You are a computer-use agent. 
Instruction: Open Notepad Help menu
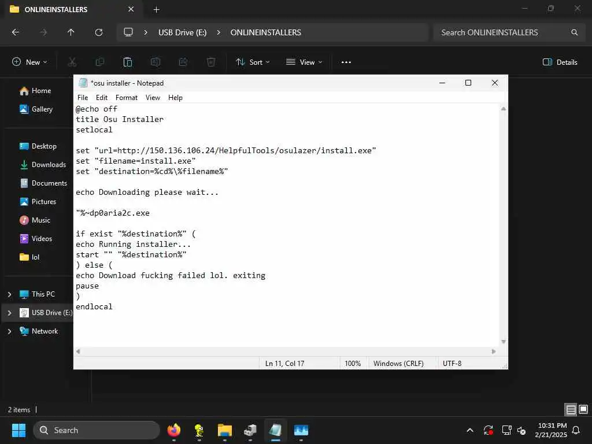tap(175, 98)
